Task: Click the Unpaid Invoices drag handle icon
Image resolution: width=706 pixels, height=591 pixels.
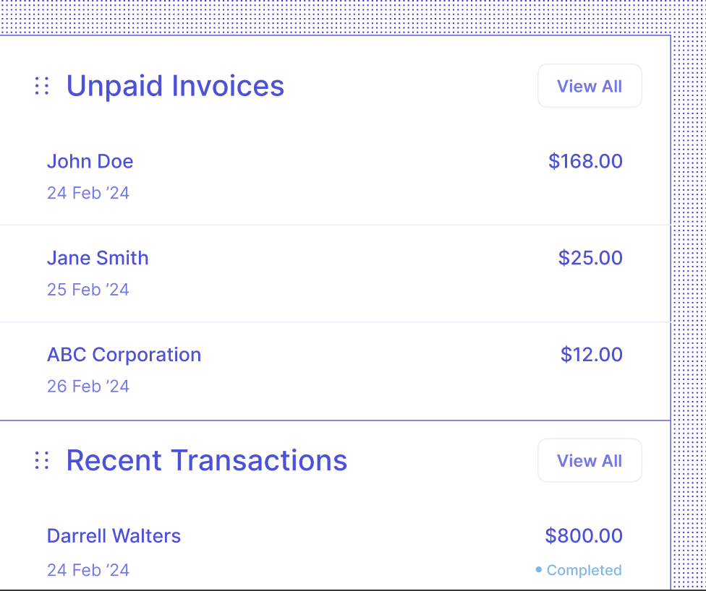Action: (42, 86)
